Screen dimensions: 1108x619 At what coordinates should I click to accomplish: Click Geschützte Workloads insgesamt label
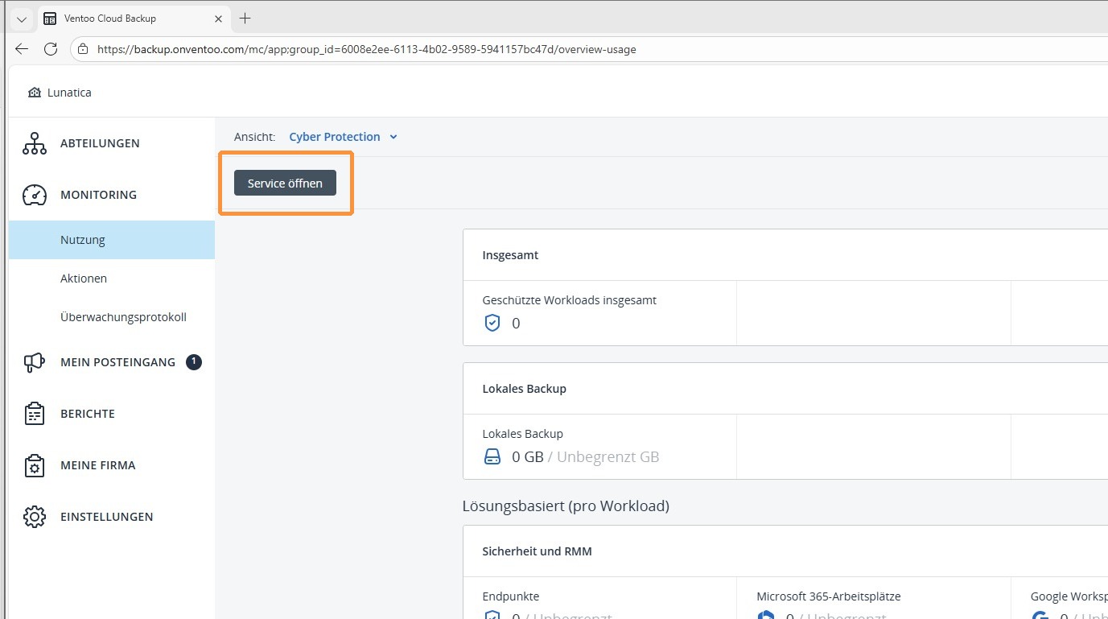point(570,300)
